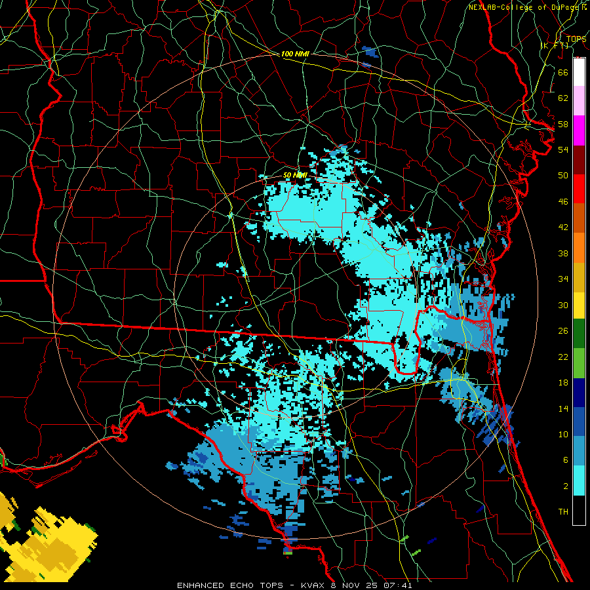Select the cyan swatch in the legend
Screen dimensions: 590x590
[579, 481]
